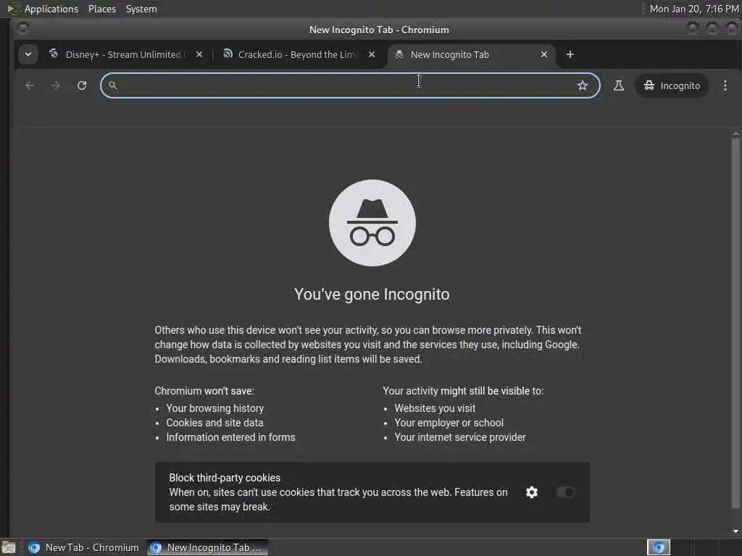Click the scrollbar up arrow
The height and width of the screenshot is (556, 742).
(735, 134)
